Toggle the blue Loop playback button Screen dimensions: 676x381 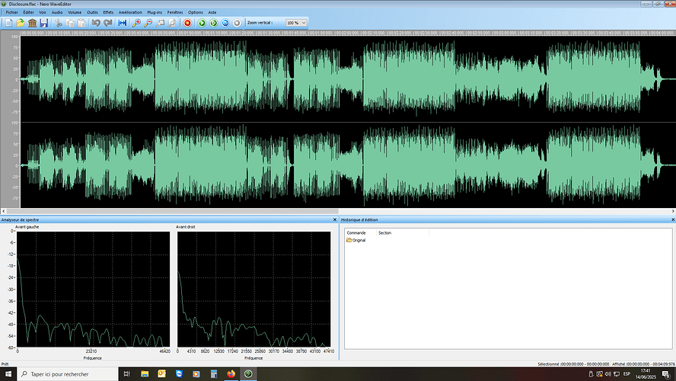pos(225,23)
